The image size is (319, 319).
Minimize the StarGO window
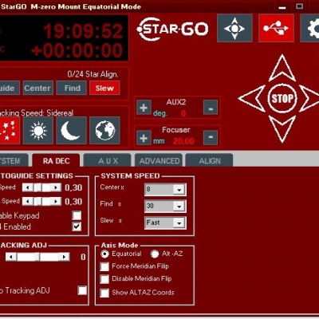click(282, 7)
